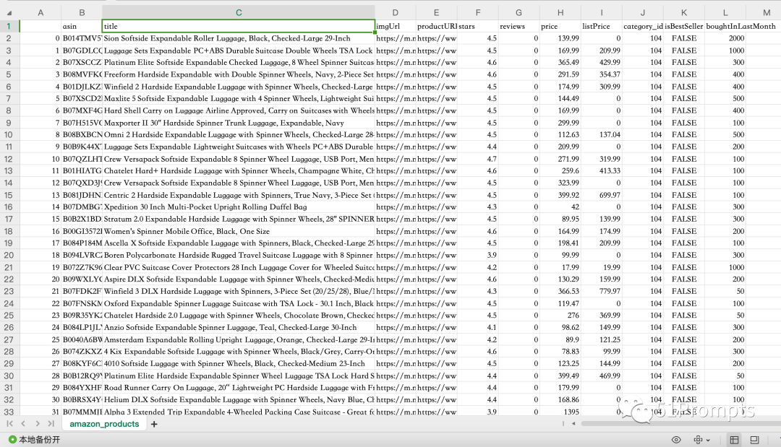
Task: Add a new sheet with plus icon
Action: pyautogui.click(x=154, y=424)
